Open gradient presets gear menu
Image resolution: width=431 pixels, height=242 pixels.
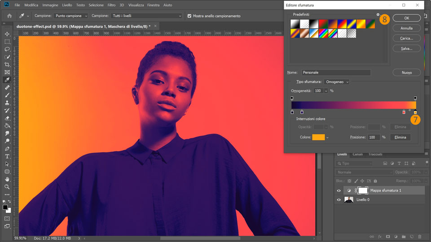378,15
